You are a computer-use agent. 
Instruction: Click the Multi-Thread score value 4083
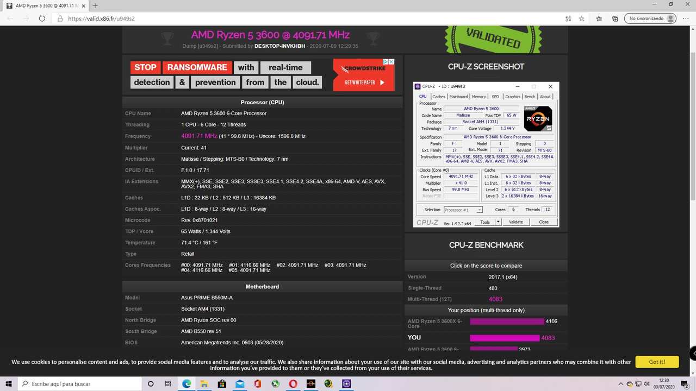point(495,299)
